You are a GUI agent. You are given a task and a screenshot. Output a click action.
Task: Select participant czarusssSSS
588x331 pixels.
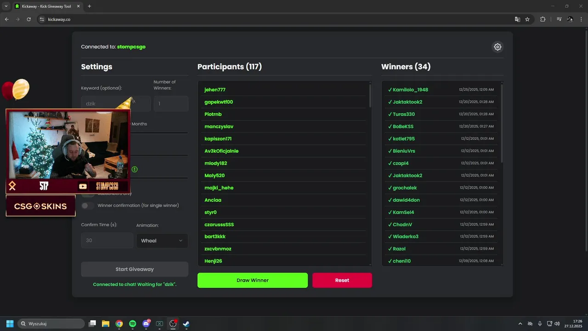(219, 224)
